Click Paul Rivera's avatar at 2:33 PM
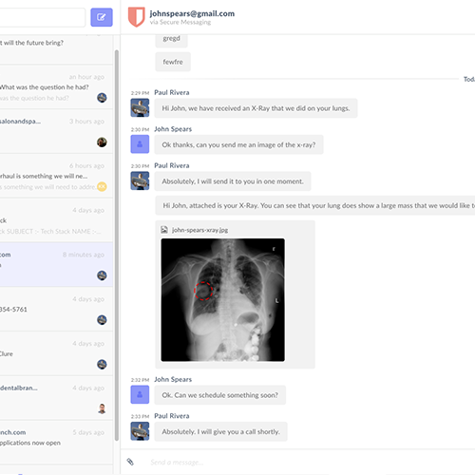This screenshot has width=475, height=475. [140, 431]
